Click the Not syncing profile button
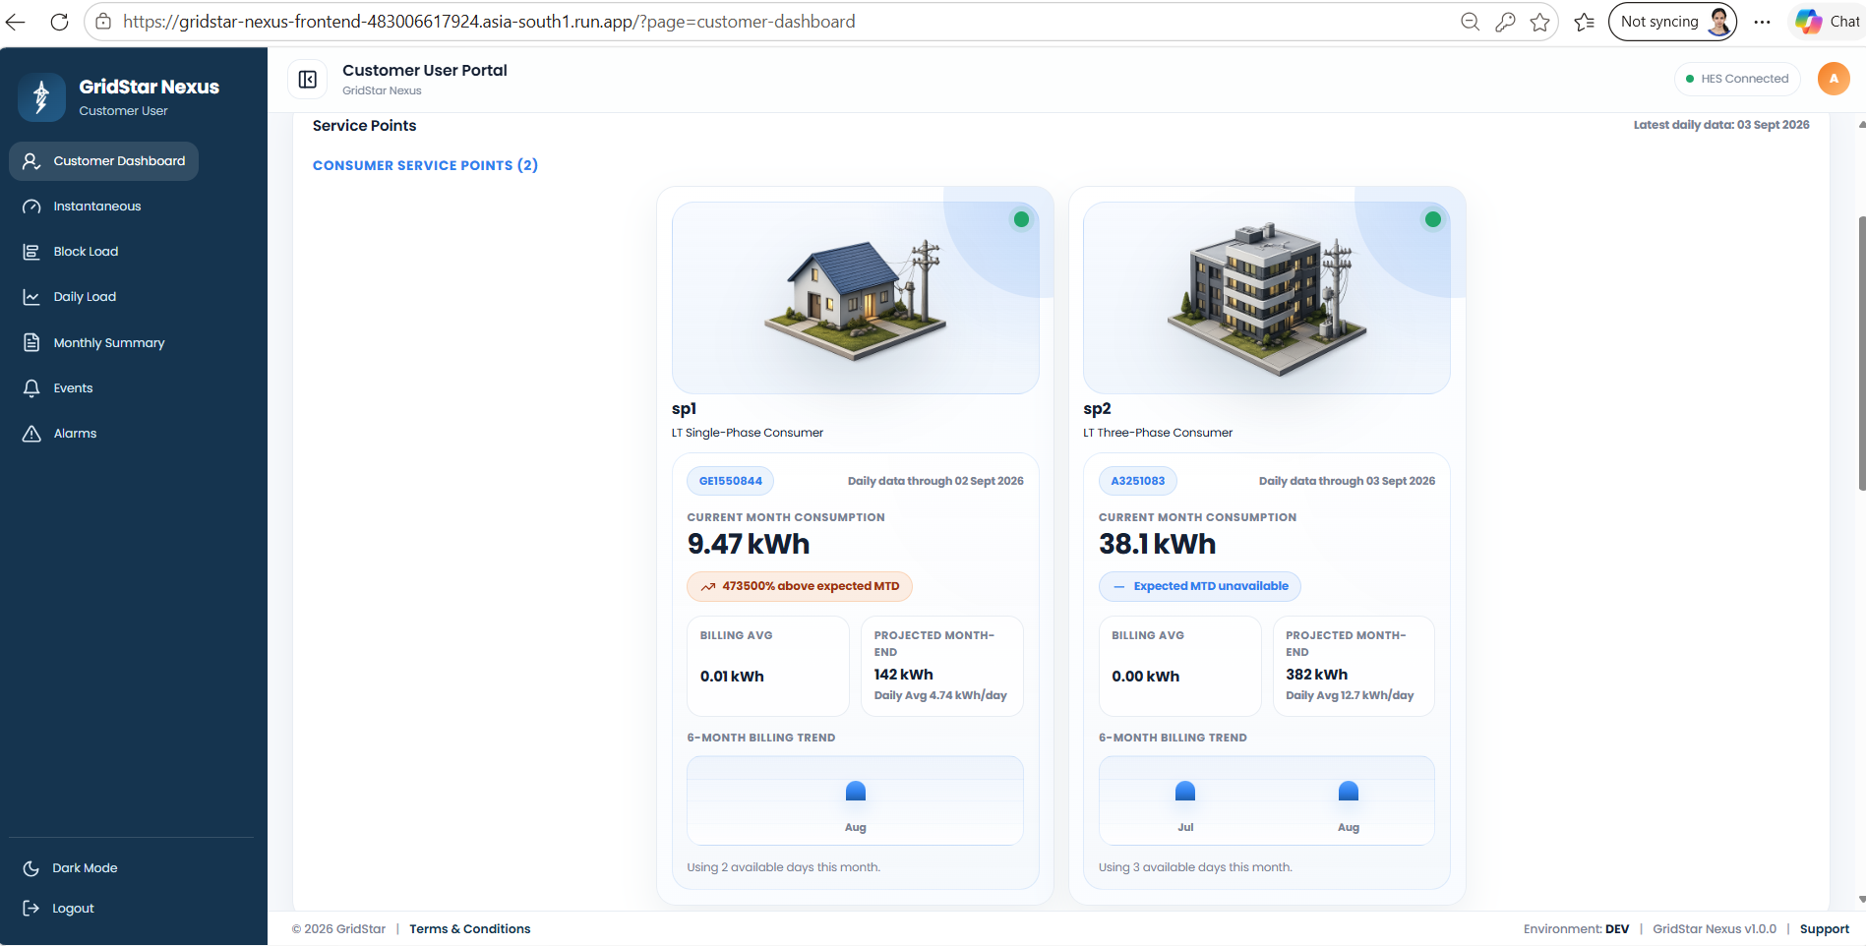 [1672, 22]
